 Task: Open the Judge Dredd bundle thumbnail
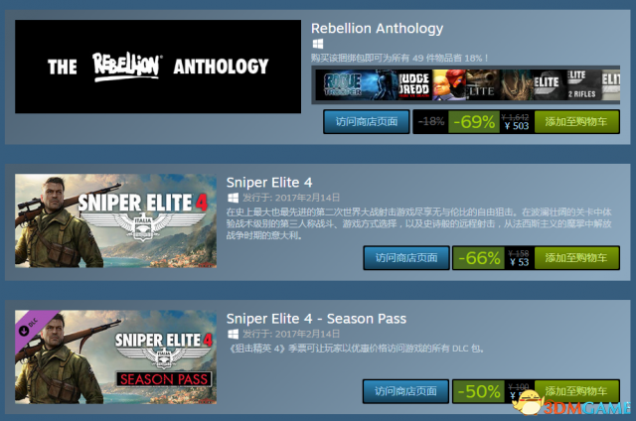(413, 85)
